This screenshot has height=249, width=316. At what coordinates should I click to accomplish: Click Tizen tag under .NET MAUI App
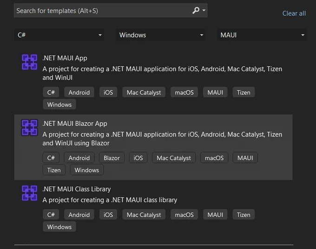244,92
